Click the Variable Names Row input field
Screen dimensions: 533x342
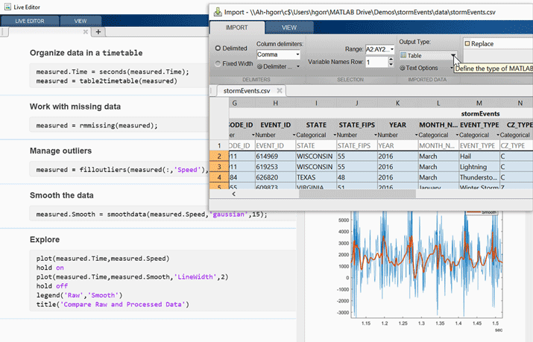point(376,63)
